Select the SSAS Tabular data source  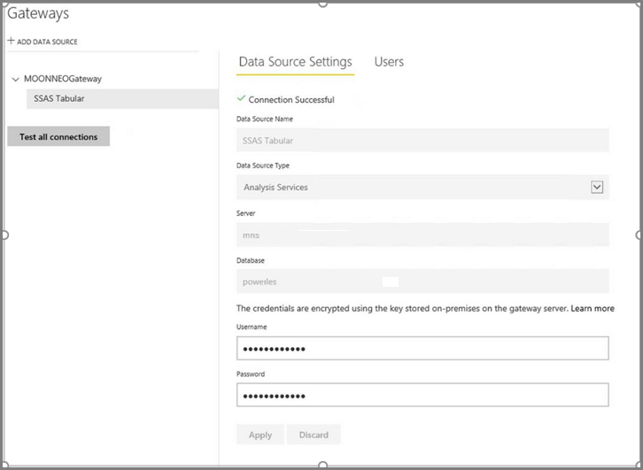pos(122,99)
